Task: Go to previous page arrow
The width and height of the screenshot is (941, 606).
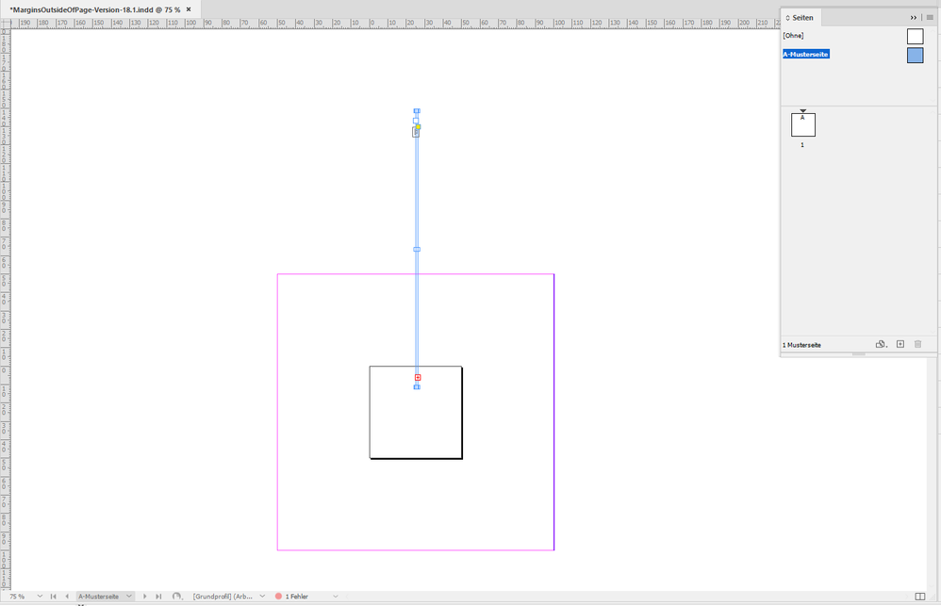Action: (x=67, y=597)
